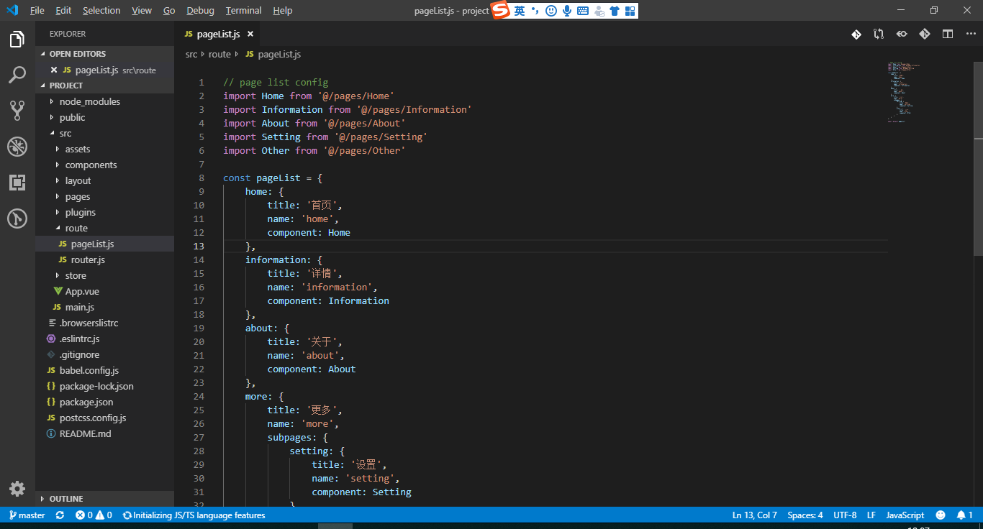Image resolution: width=983 pixels, height=529 pixels.
Task: Expand the node_modules folder
Action: click(x=105, y=101)
